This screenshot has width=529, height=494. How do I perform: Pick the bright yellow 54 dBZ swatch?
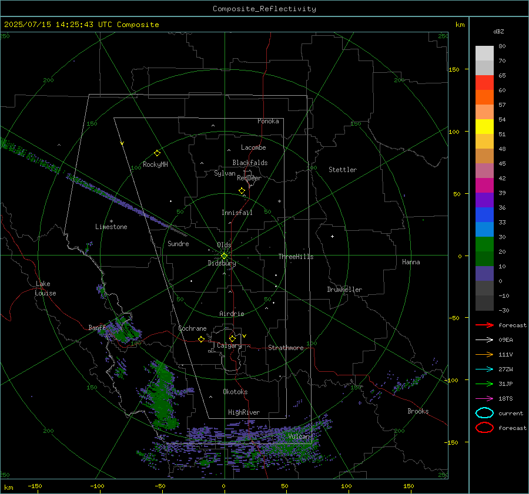coord(484,127)
